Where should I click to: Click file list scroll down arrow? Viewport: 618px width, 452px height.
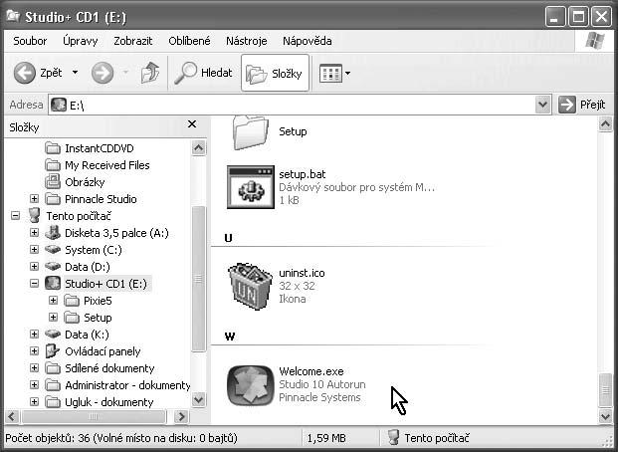pos(605,416)
